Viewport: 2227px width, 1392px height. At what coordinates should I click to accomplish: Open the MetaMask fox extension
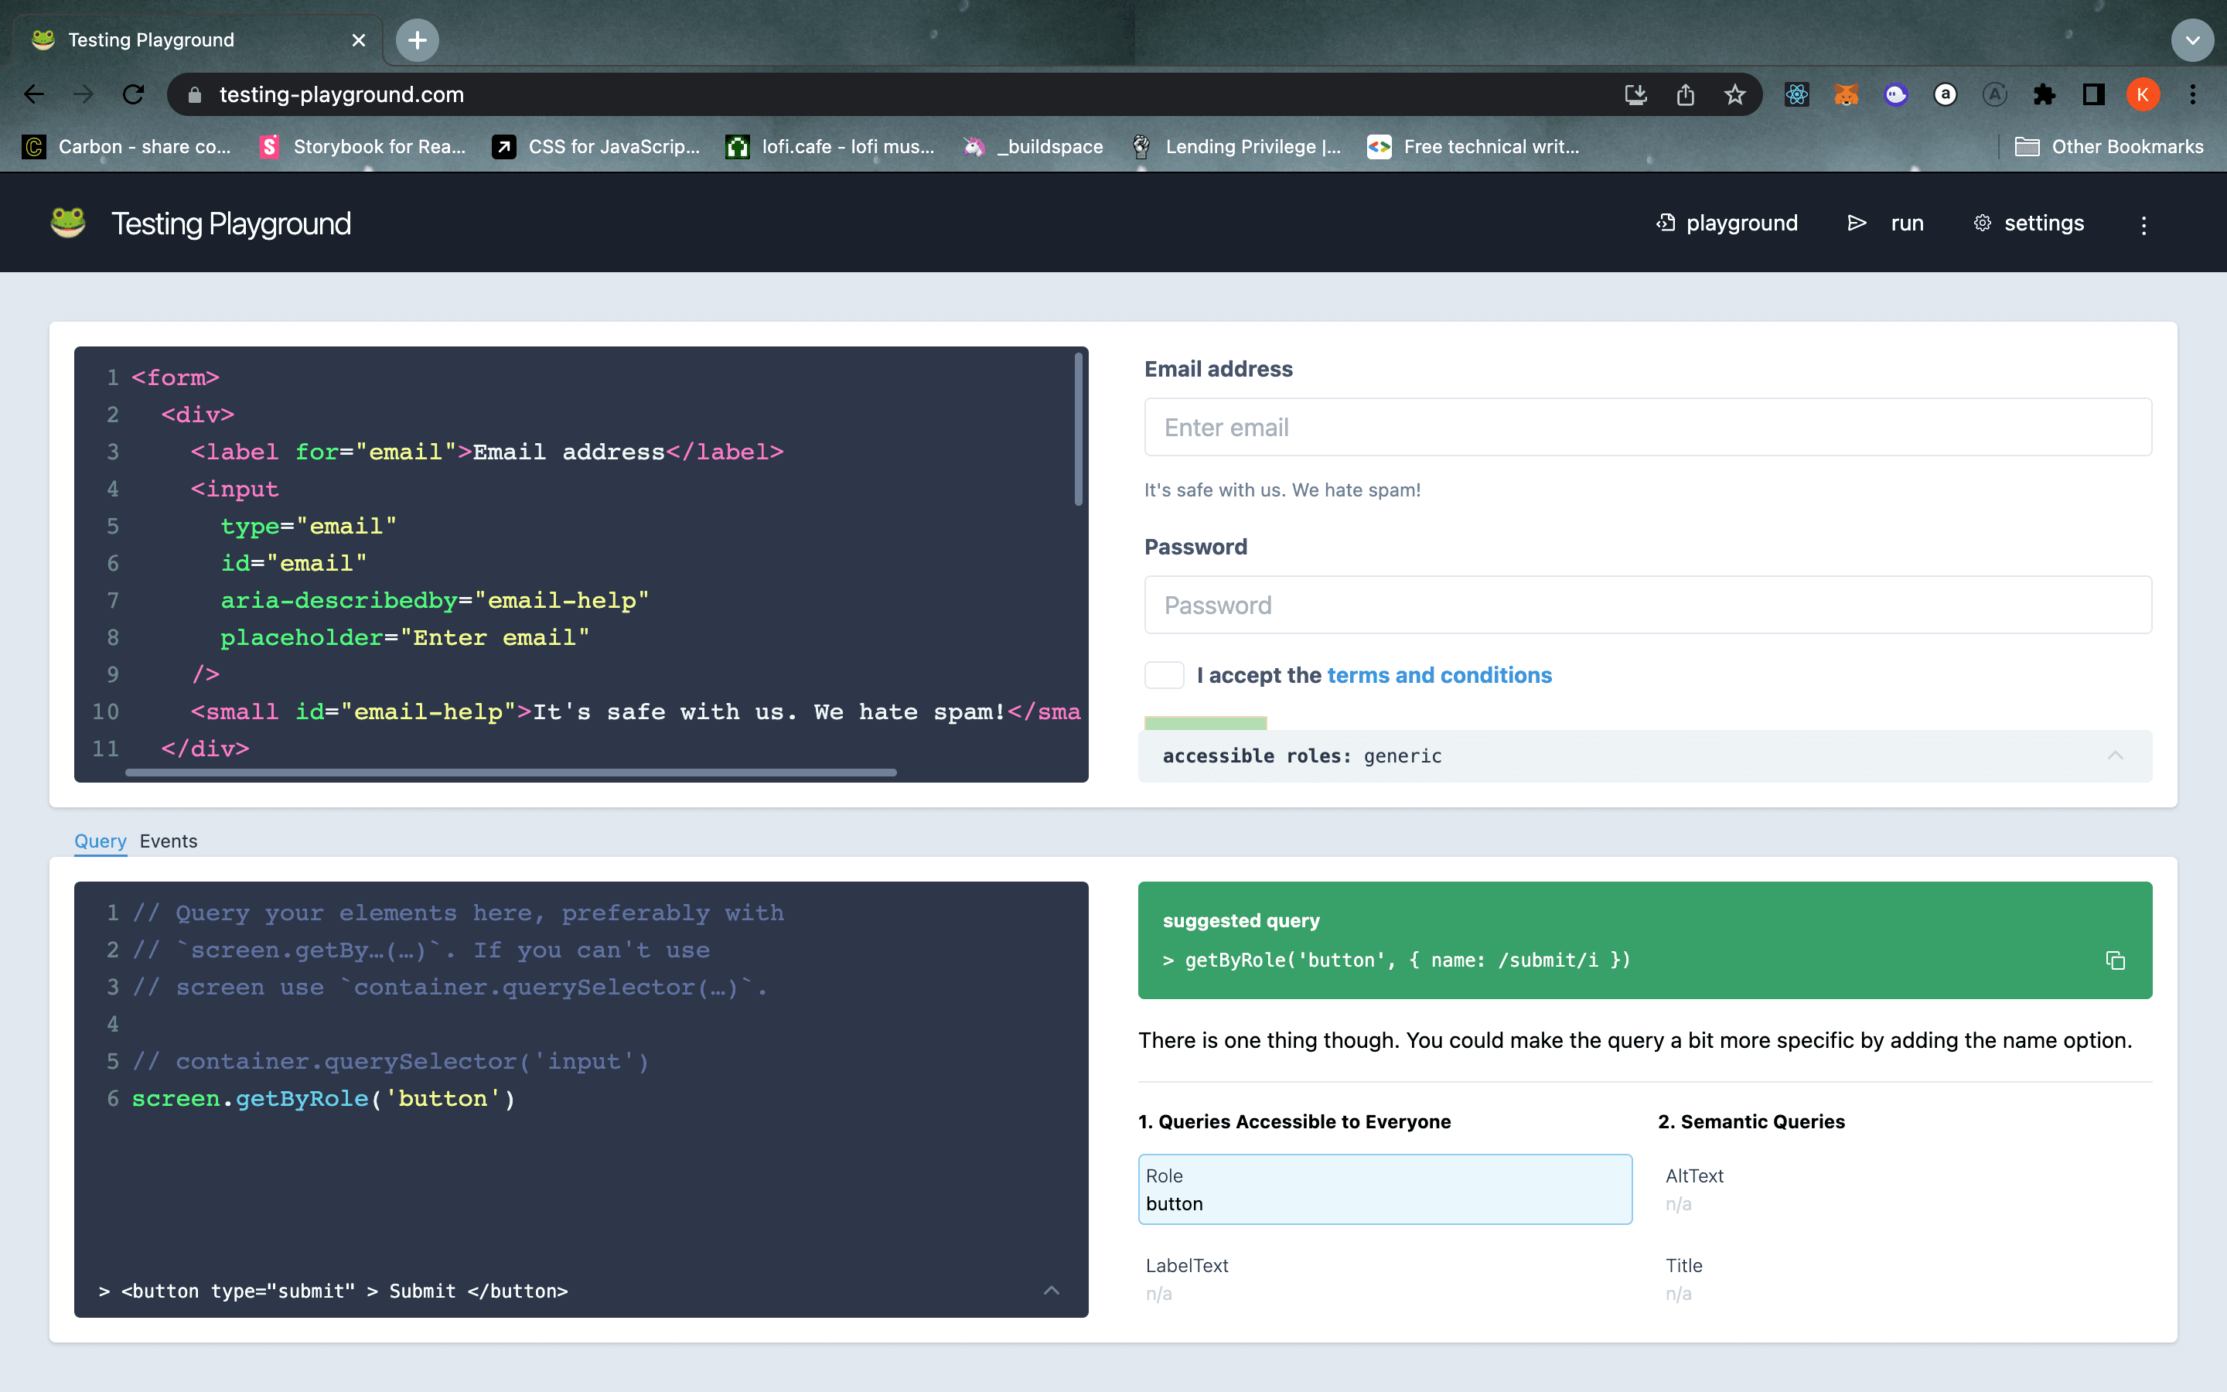click(x=1846, y=94)
